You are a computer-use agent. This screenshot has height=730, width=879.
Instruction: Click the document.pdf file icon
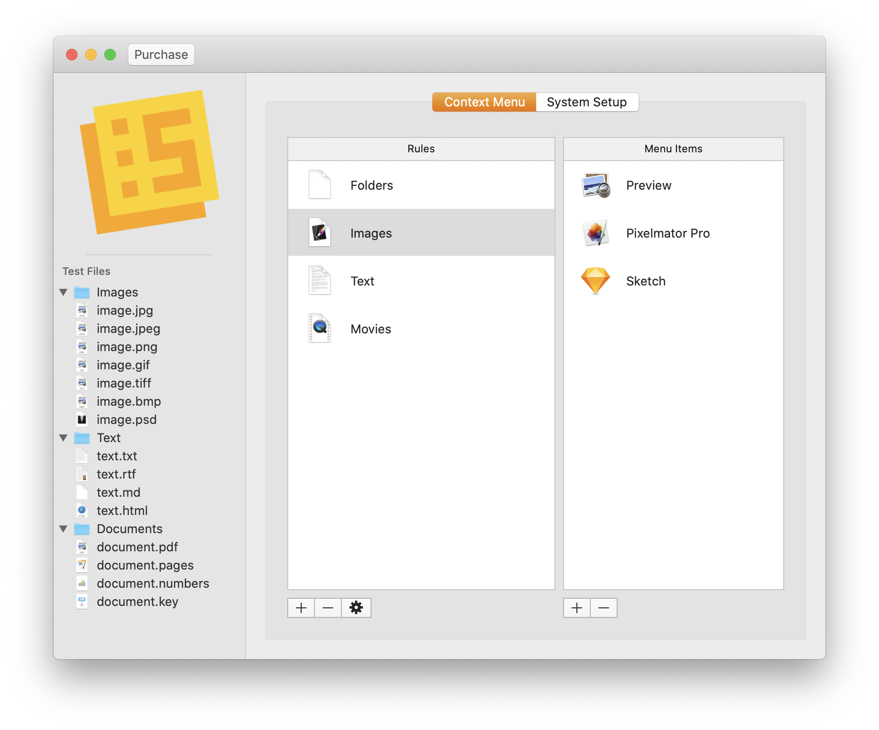coord(82,547)
